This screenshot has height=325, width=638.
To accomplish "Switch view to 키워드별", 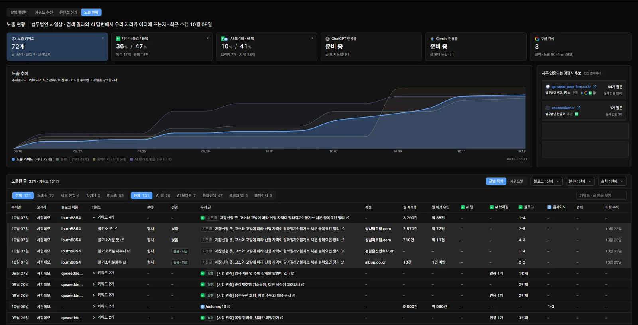I will (x=516, y=181).
